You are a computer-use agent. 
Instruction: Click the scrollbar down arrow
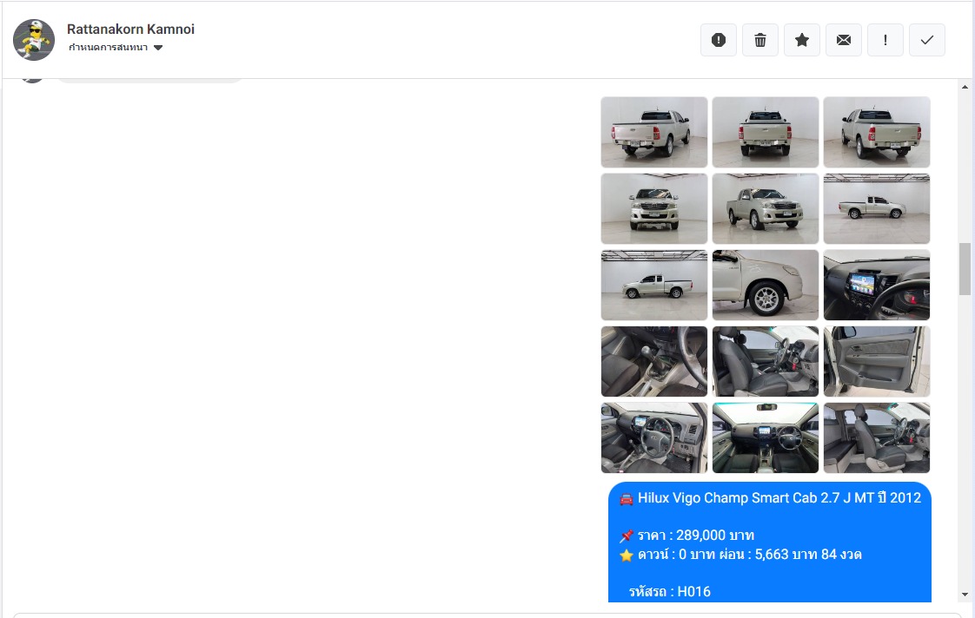[965, 595]
